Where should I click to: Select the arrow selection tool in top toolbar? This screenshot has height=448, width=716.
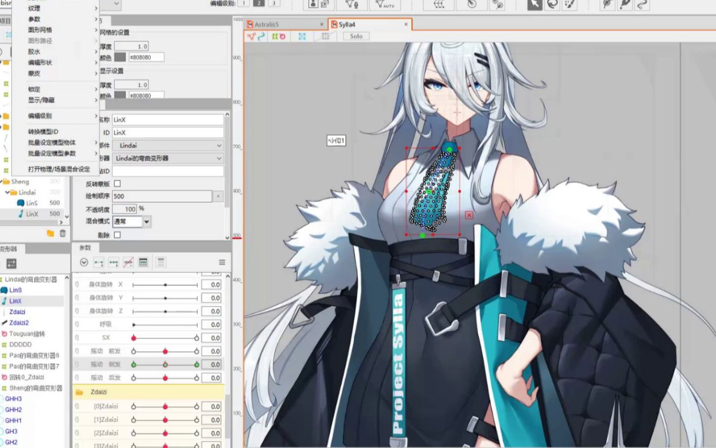(x=535, y=4)
